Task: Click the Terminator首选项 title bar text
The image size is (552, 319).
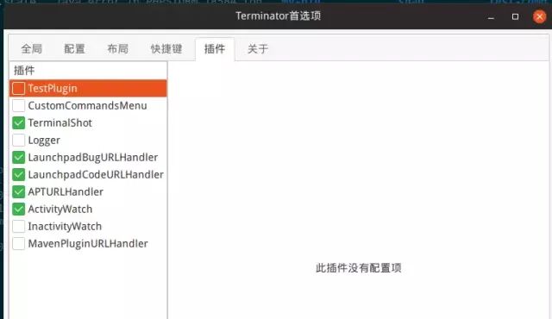Action: tap(278, 16)
